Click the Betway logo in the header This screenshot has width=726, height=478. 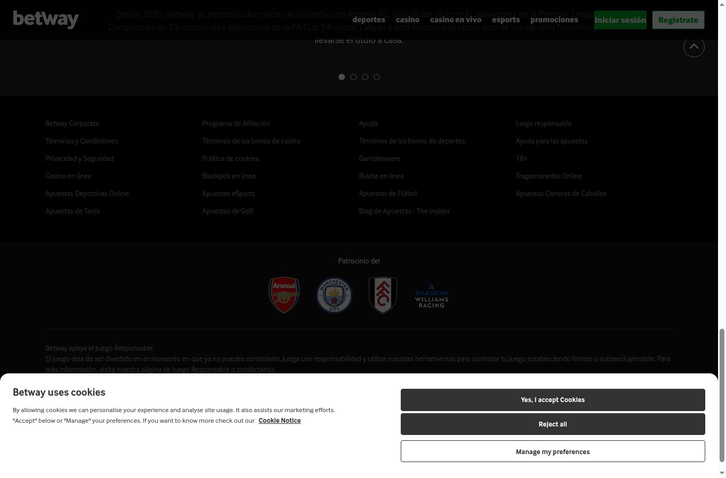click(x=46, y=20)
